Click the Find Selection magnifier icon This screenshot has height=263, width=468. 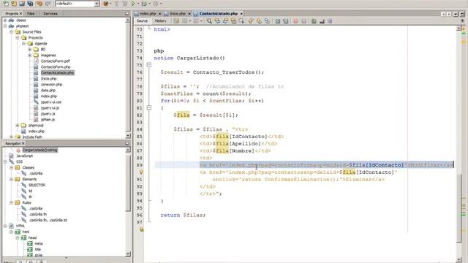point(209,21)
